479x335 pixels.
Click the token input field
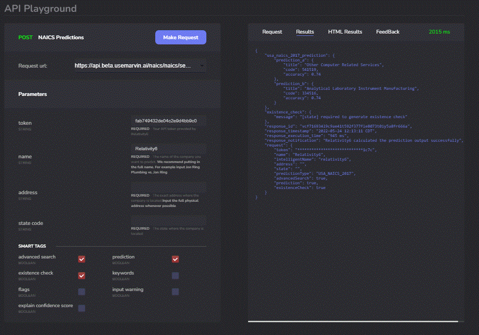pos(169,120)
